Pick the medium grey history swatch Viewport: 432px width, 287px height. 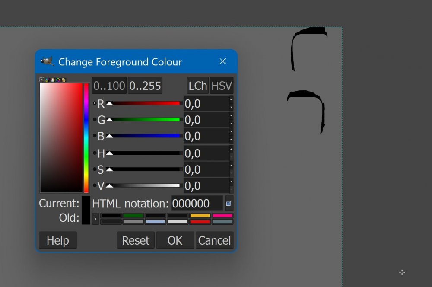point(133,222)
